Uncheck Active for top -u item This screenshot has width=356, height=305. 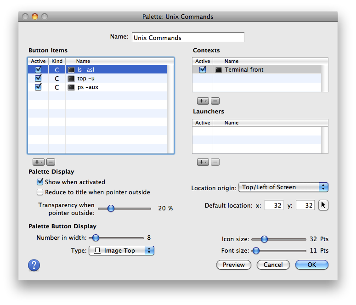point(38,79)
